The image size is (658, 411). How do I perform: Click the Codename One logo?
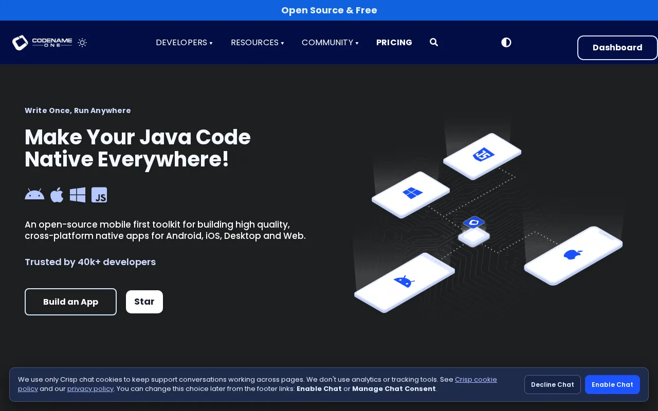coord(42,43)
